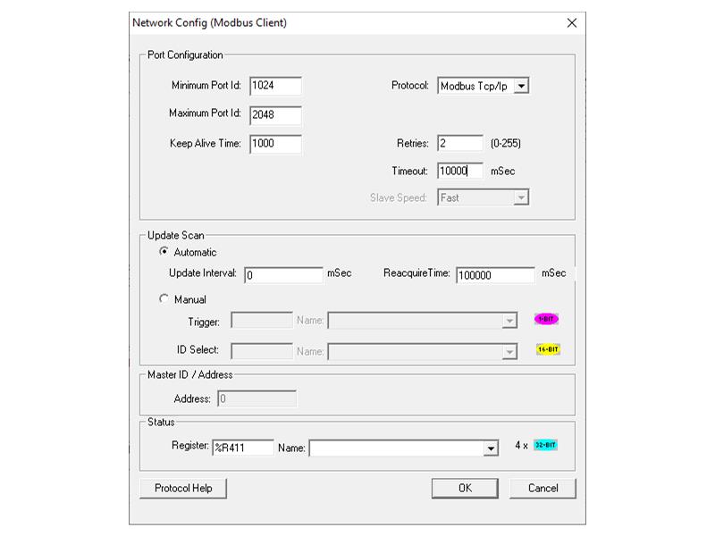Close the Network Config dialog

(x=572, y=23)
